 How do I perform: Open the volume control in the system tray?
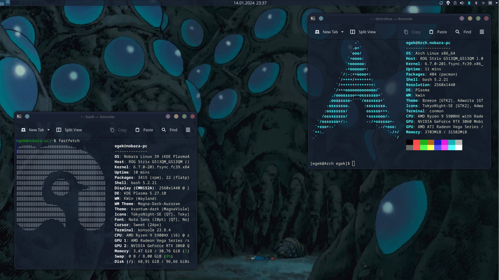462,3
